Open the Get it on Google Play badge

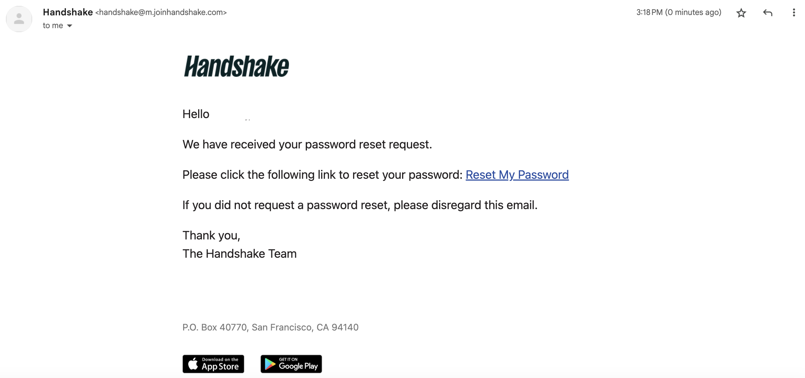[x=291, y=364]
